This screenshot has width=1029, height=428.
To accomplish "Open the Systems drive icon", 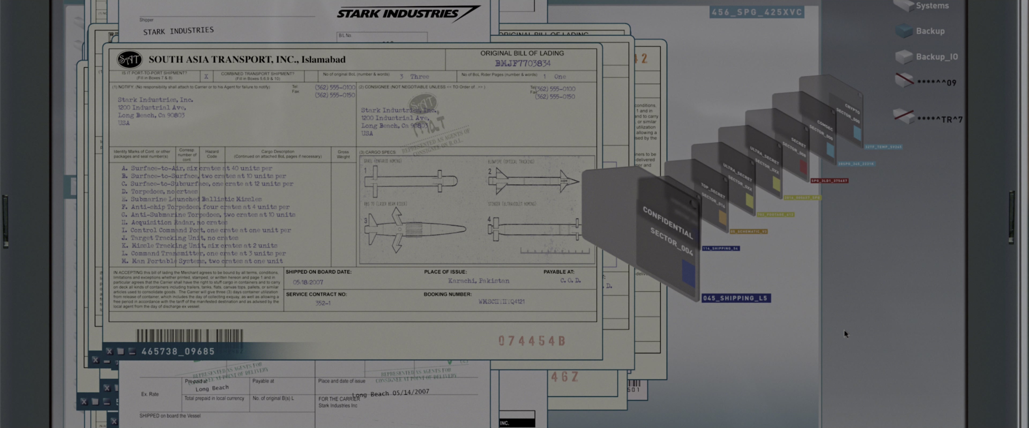I will [x=904, y=5].
